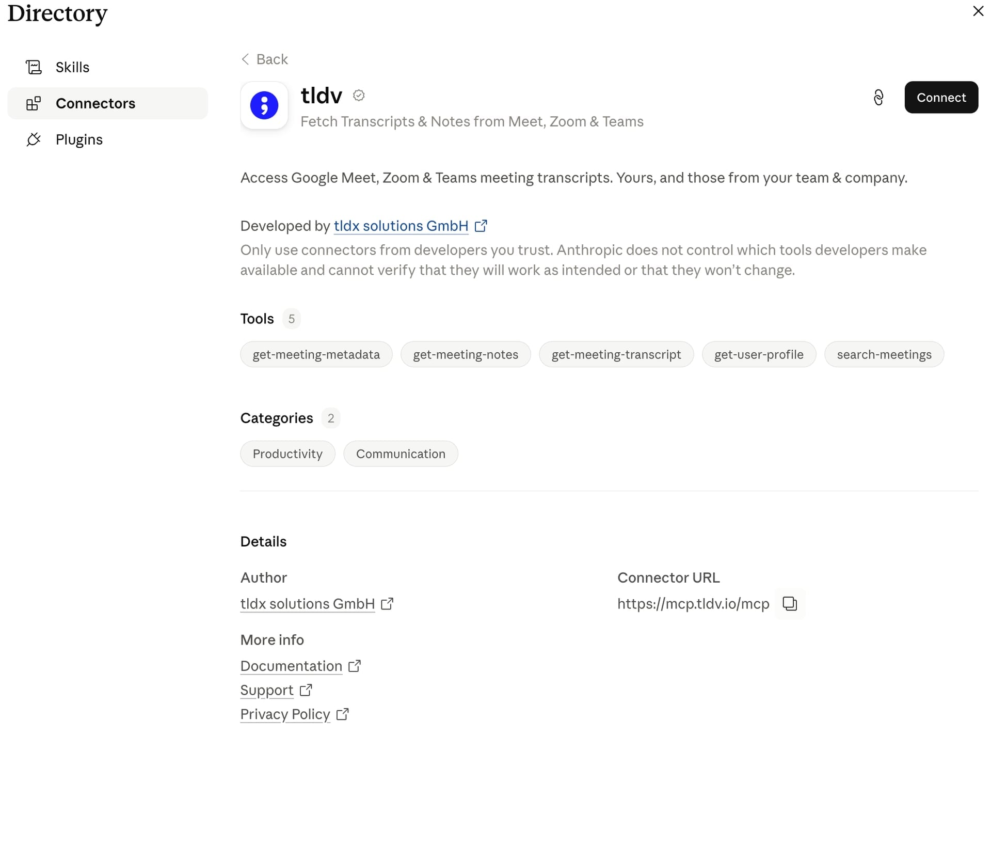Click the Communication category chip
The width and height of the screenshot is (991, 845).
[x=401, y=453]
